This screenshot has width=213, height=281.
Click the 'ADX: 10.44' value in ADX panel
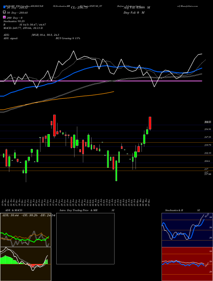9,215
